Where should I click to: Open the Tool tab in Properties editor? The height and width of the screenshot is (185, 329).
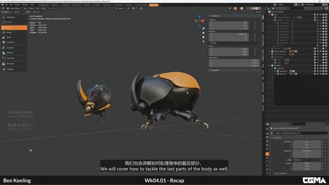coord(267,129)
